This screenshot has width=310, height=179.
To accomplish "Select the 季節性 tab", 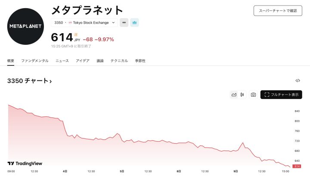I will 140,61.
